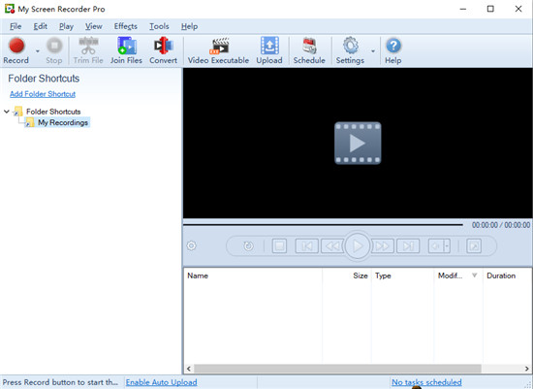Click the rewind playback button
This screenshot has height=389, width=533.
332,245
